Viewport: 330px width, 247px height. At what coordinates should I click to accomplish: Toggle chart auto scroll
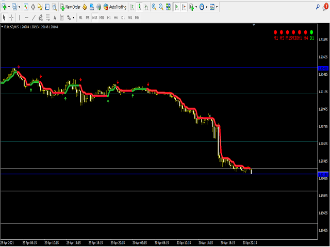176,7
